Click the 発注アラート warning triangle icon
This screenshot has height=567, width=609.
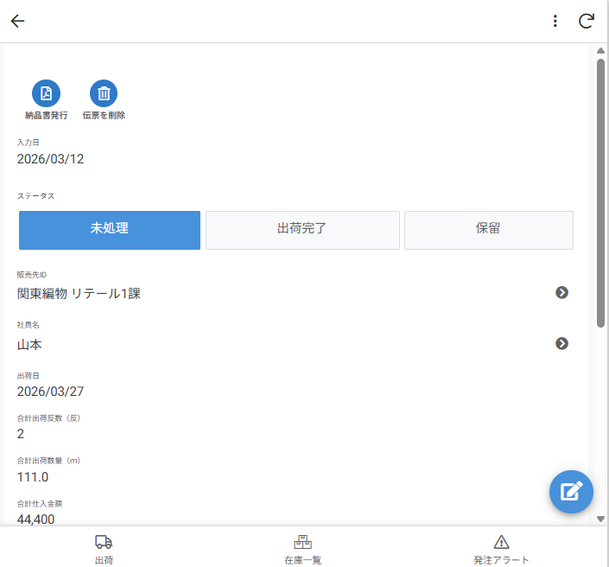click(501, 542)
